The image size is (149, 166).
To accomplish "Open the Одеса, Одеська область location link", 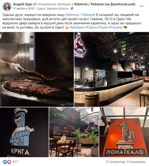I will pos(53,9).
